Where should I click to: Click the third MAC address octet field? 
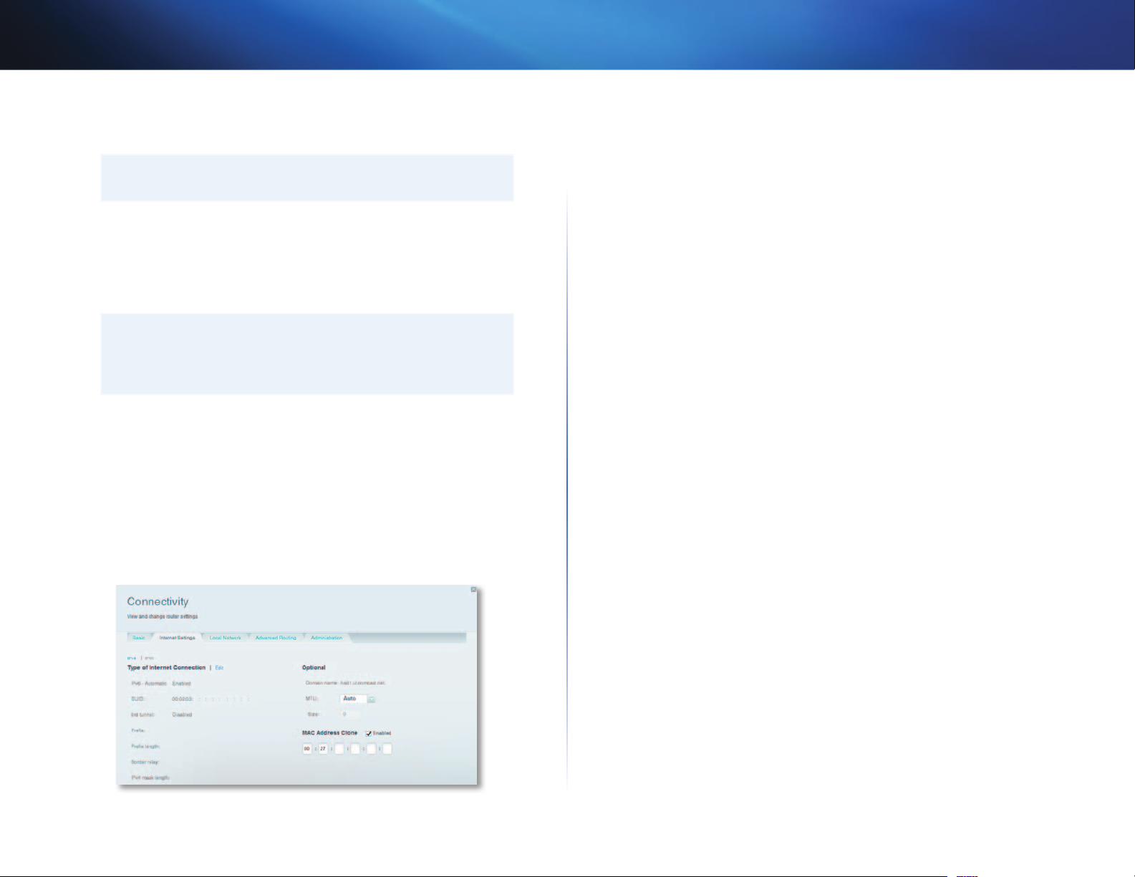(339, 749)
